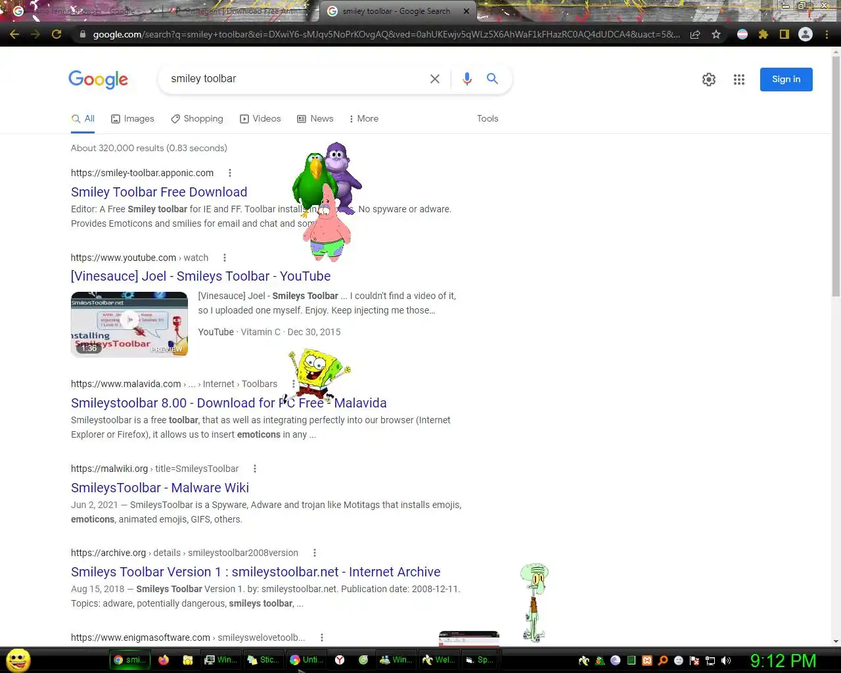Open options for the apponic.com result
Image resolution: width=841 pixels, height=673 pixels.
coord(229,173)
